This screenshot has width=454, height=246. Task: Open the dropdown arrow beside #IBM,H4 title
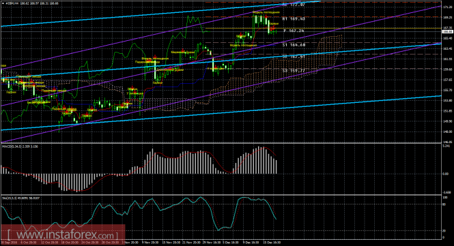tap(3, 3)
